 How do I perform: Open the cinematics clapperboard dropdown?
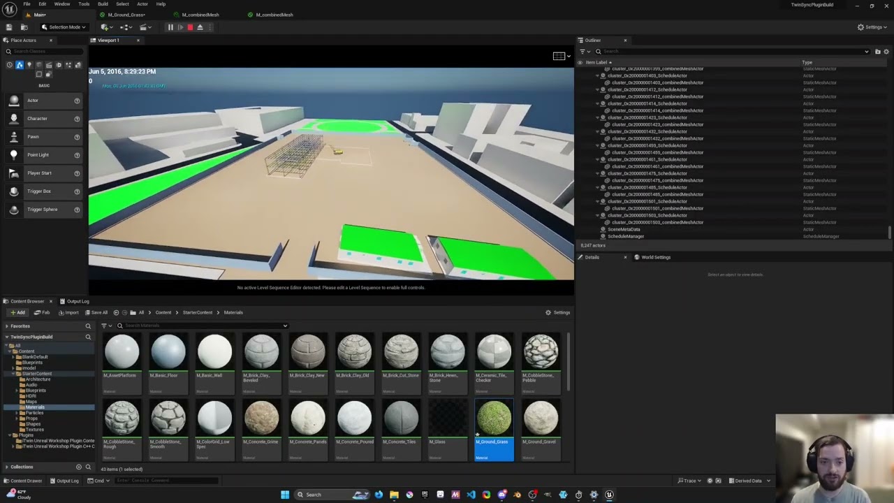[x=145, y=27]
